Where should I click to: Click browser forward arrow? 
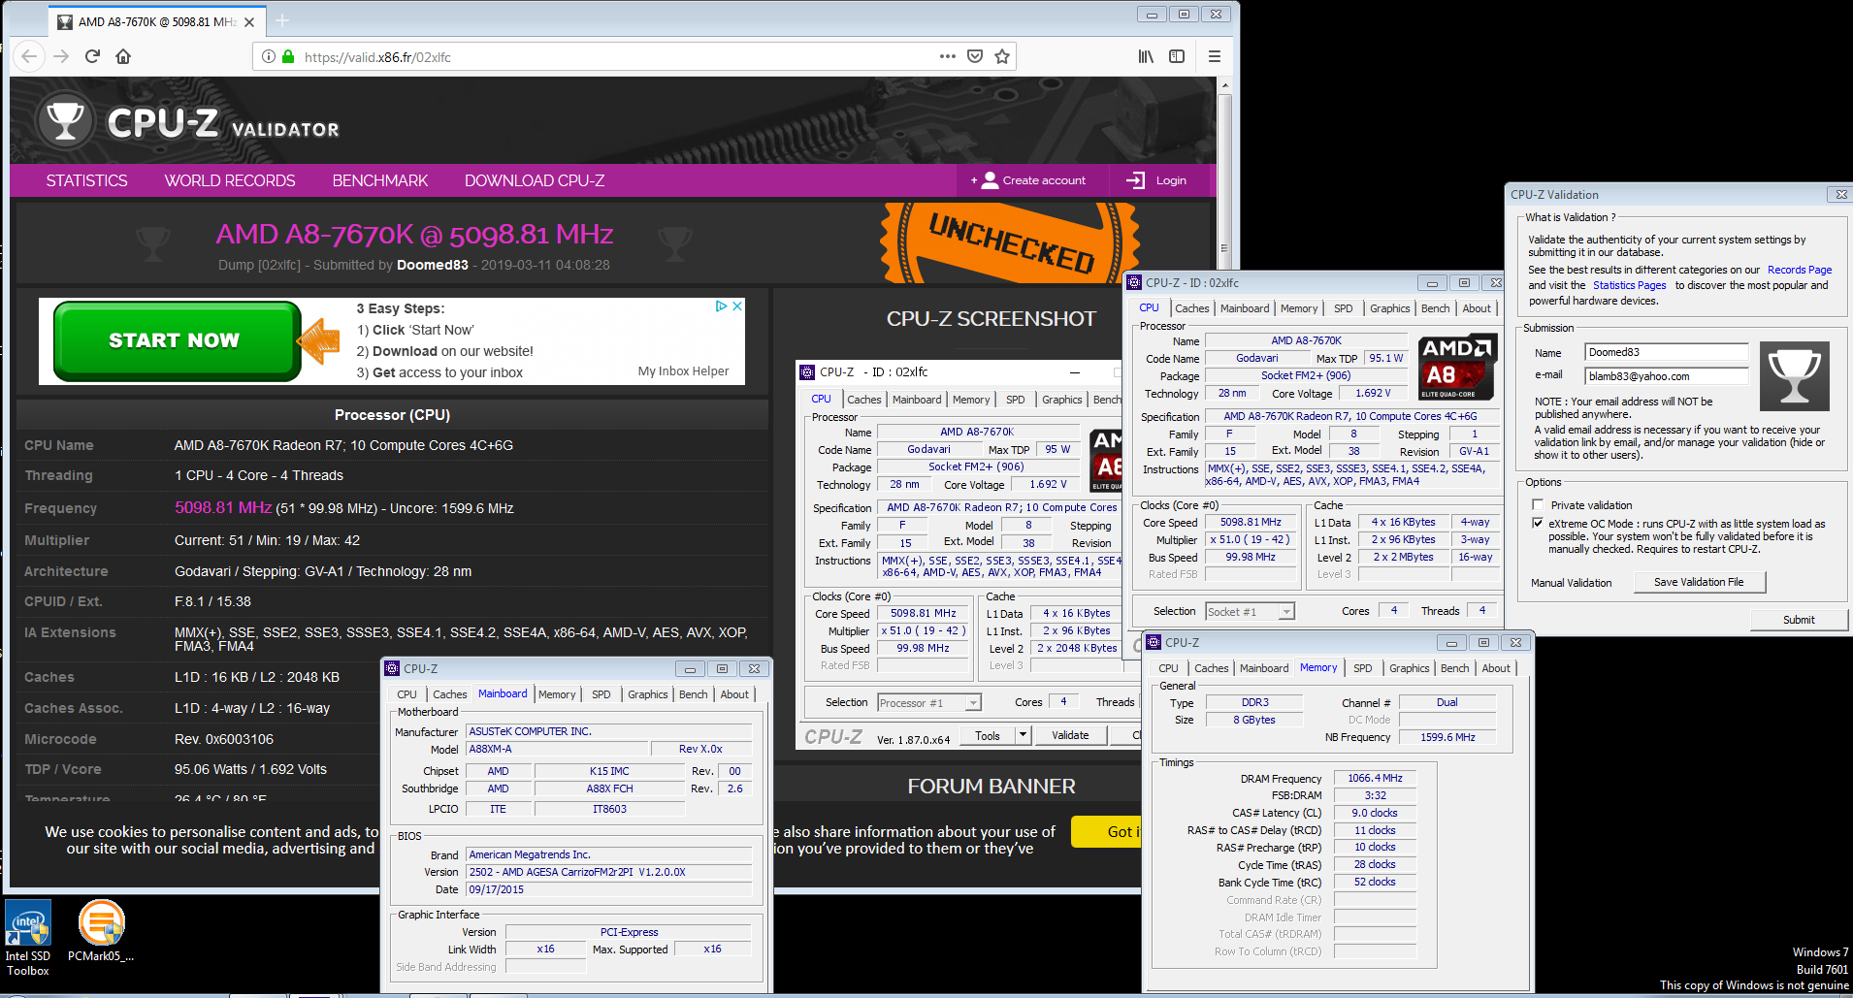[61, 56]
